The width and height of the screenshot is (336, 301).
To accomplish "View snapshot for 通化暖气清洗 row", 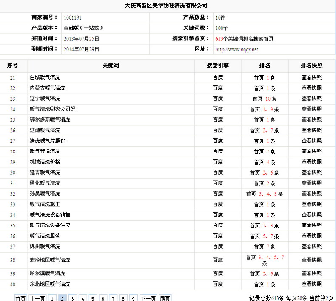I will point(312,183).
